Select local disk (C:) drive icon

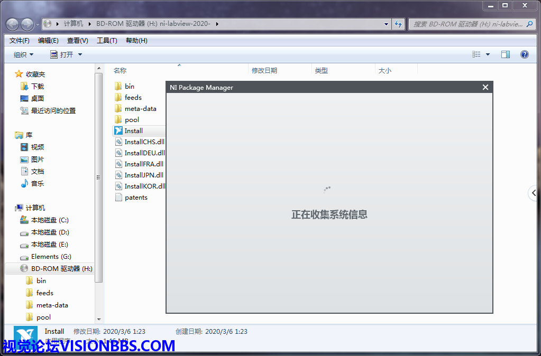point(24,220)
